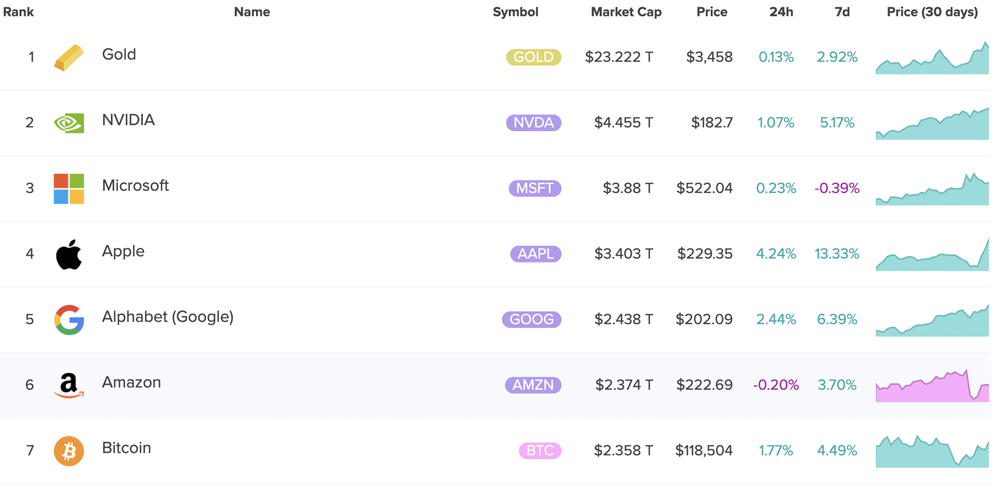Click the orange Bitcoin logo
Image resolution: width=1004 pixels, height=487 pixels.
[69, 451]
